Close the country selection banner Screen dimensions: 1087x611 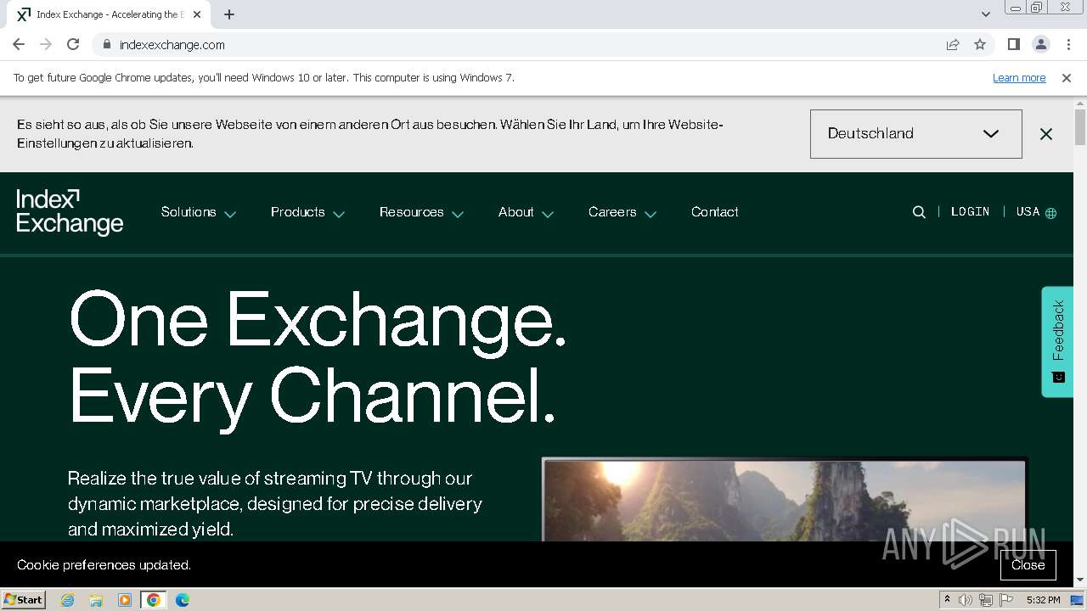(1046, 134)
